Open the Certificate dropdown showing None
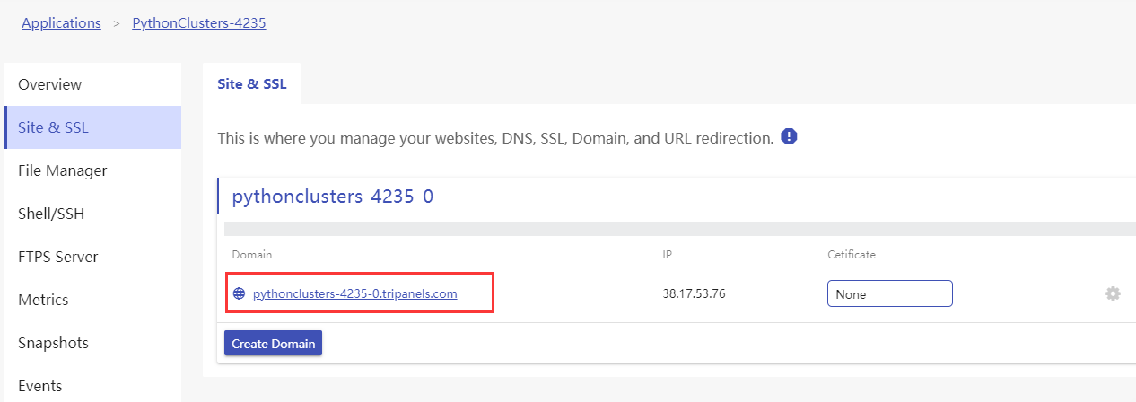The height and width of the screenshot is (402, 1136). pos(889,293)
